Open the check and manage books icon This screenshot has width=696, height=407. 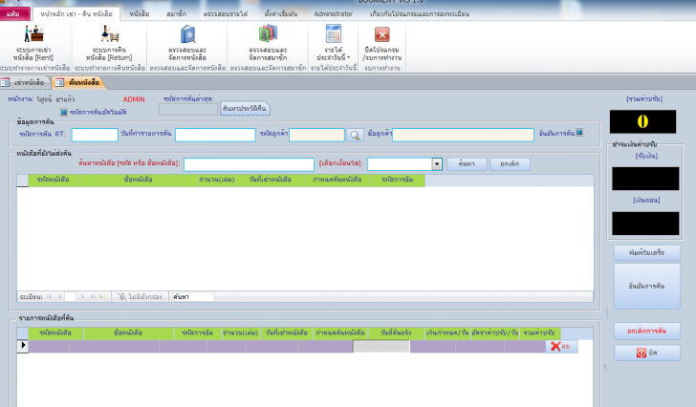tap(187, 33)
